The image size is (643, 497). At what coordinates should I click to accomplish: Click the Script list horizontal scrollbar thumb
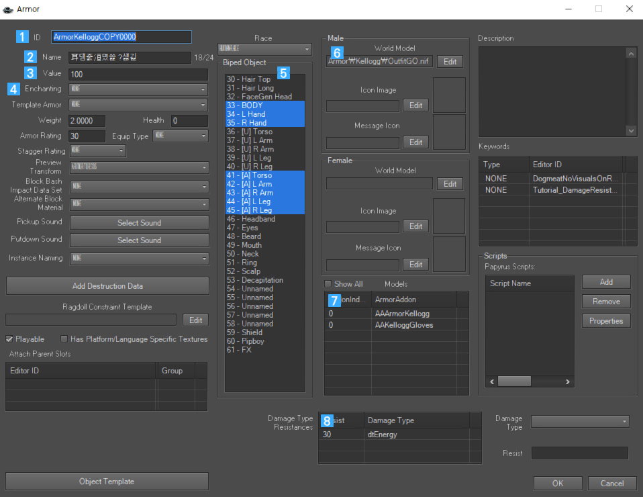514,381
